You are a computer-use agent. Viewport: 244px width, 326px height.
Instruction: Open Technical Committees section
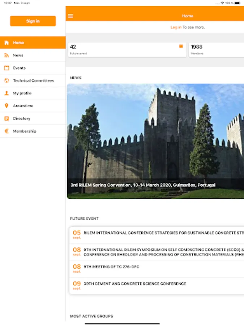coord(33,81)
